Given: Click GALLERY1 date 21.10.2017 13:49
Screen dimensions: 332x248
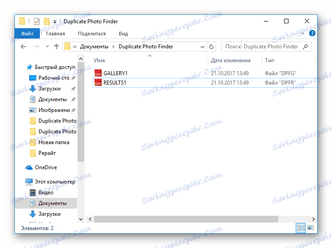Looking at the screenshot, I should pyautogui.click(x=230, y=73).
